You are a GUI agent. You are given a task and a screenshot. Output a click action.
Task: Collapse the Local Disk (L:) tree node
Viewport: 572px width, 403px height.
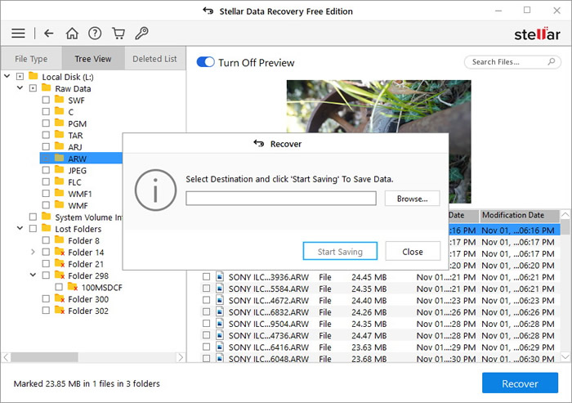7,76
